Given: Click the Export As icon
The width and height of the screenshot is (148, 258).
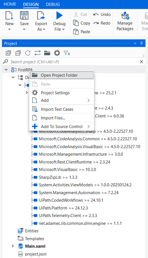Looking at the screenshot, I should 41,15.
